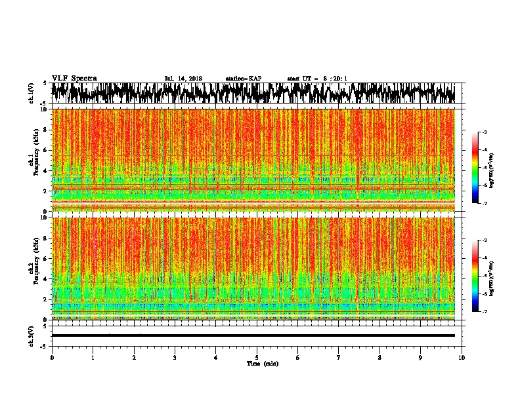Click the "station=KAP" label
The width and height of the screenshot is (520, 401).
[x=244, y=79]
